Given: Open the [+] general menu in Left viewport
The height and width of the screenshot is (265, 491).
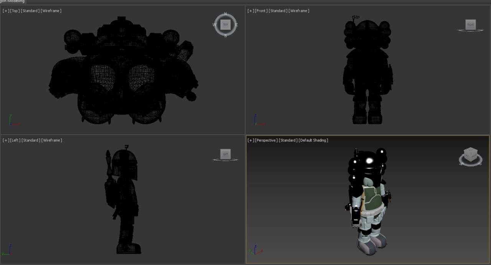Looking at the screenshot, I should (x=6, y=140).
